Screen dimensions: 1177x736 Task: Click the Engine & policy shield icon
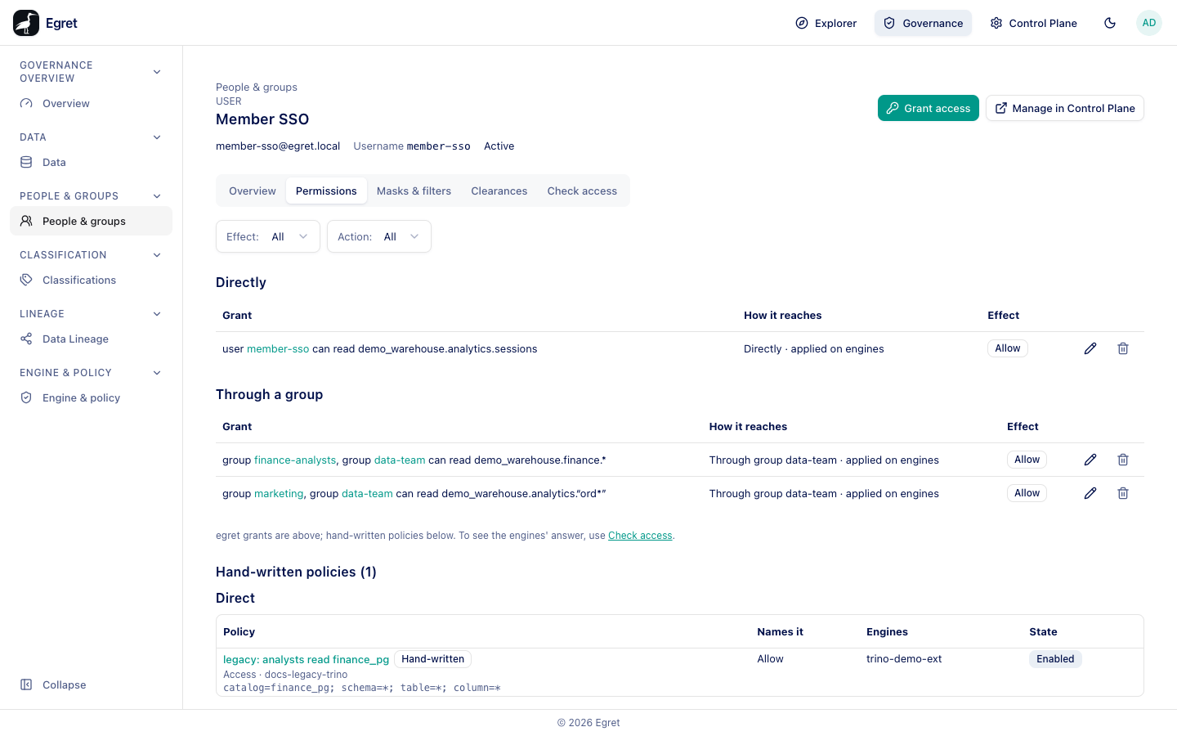point(26,397)
